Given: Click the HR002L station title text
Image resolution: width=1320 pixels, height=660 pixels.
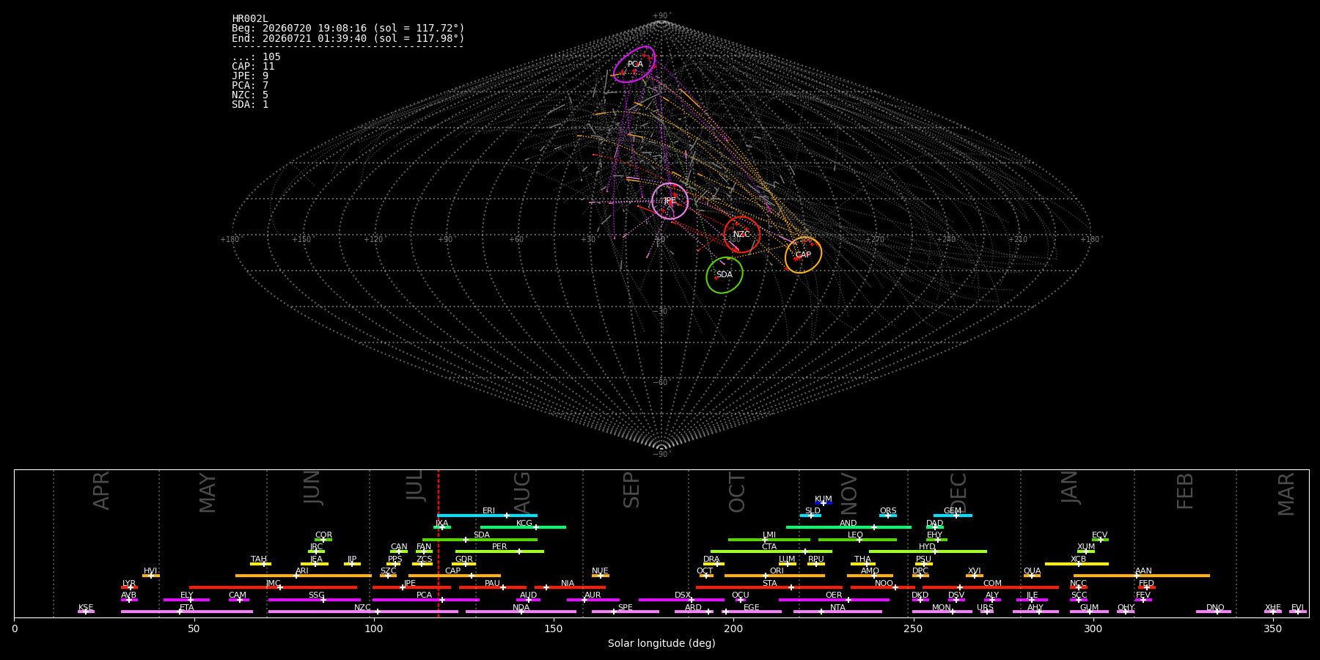Looking at the screenshot, I should coord(250,19).
